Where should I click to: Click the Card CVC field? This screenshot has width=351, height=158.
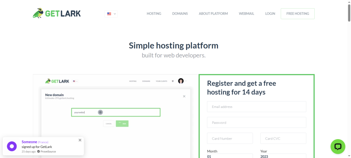click(x=283, y=138)
